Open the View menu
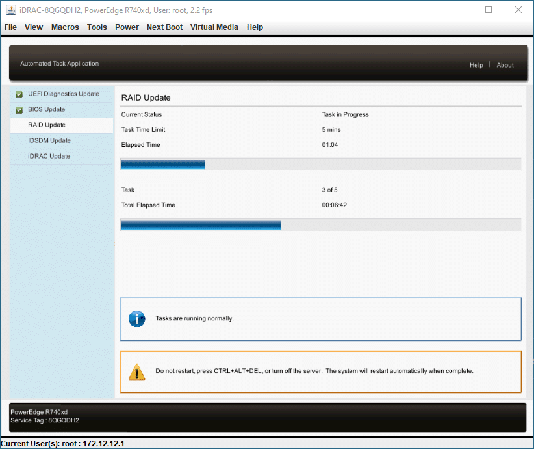 [x=34, y=27]
